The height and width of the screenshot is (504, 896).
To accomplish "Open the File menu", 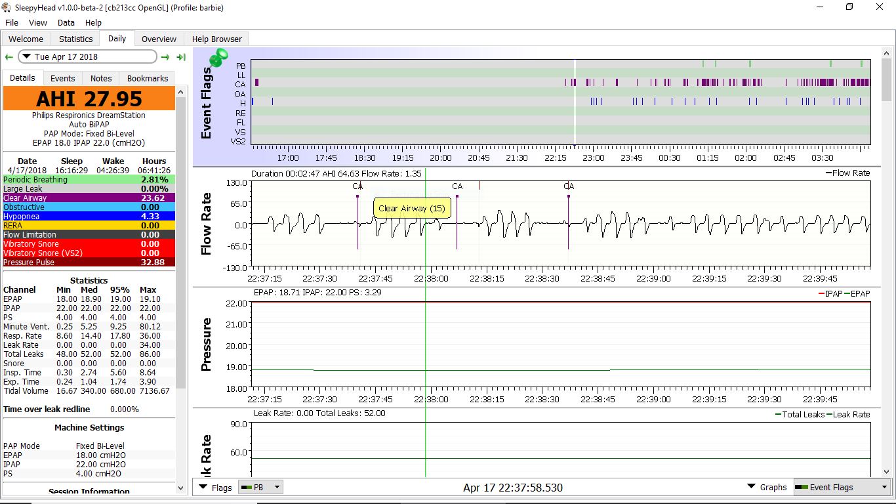I will tap(12, 22).
